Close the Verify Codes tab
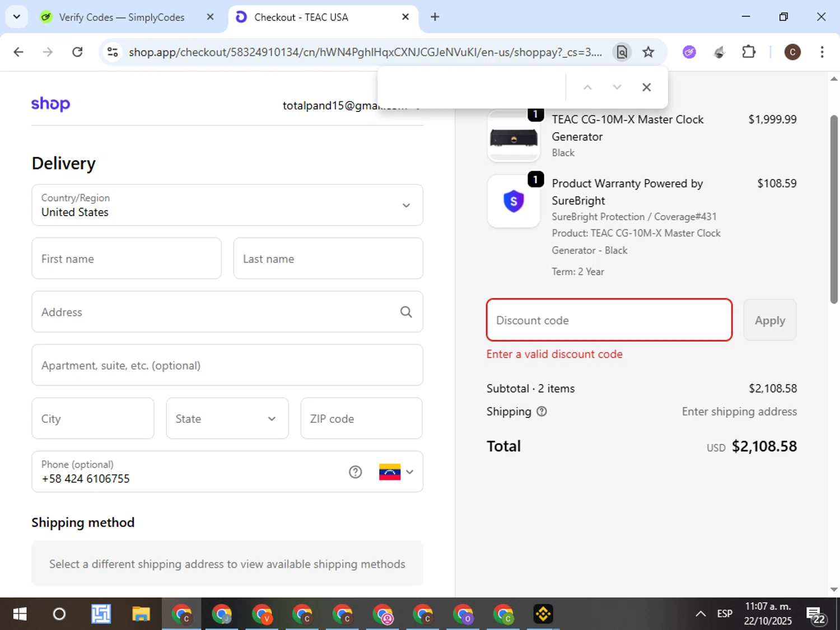Screen dimensions: 840x630 [x=210, y=17]
